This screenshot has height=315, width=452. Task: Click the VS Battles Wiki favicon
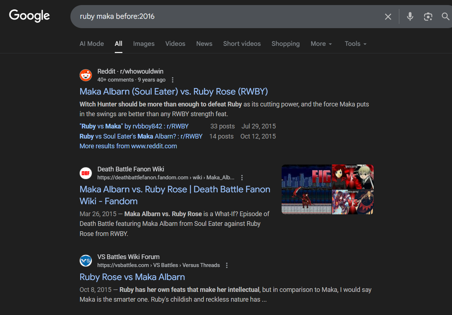(86, 261)
